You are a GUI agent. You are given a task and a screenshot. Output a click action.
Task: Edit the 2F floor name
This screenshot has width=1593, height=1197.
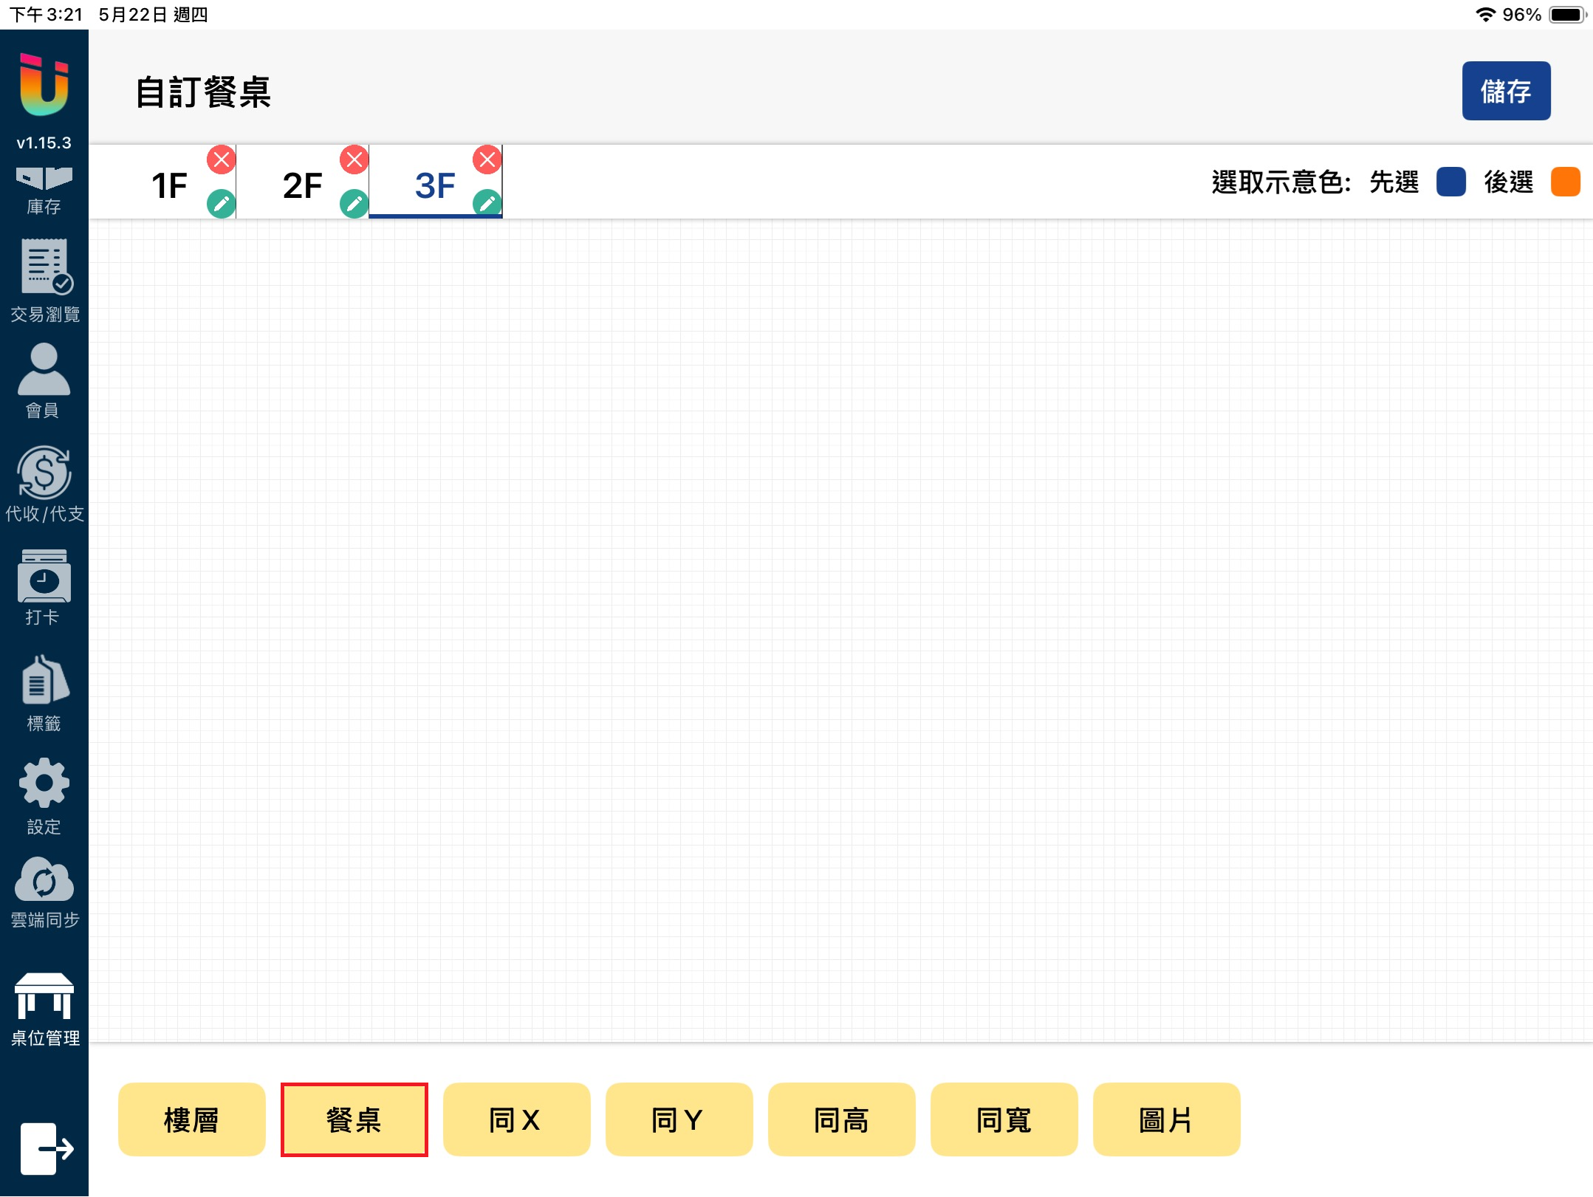354,203
